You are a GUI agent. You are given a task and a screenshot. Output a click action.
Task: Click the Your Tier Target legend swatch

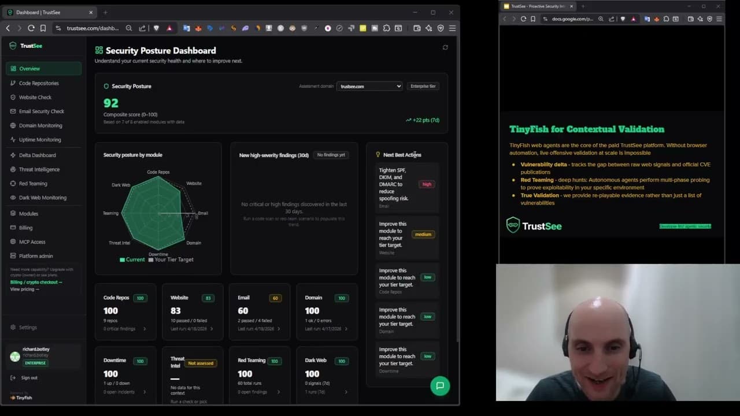pos(151,260)
